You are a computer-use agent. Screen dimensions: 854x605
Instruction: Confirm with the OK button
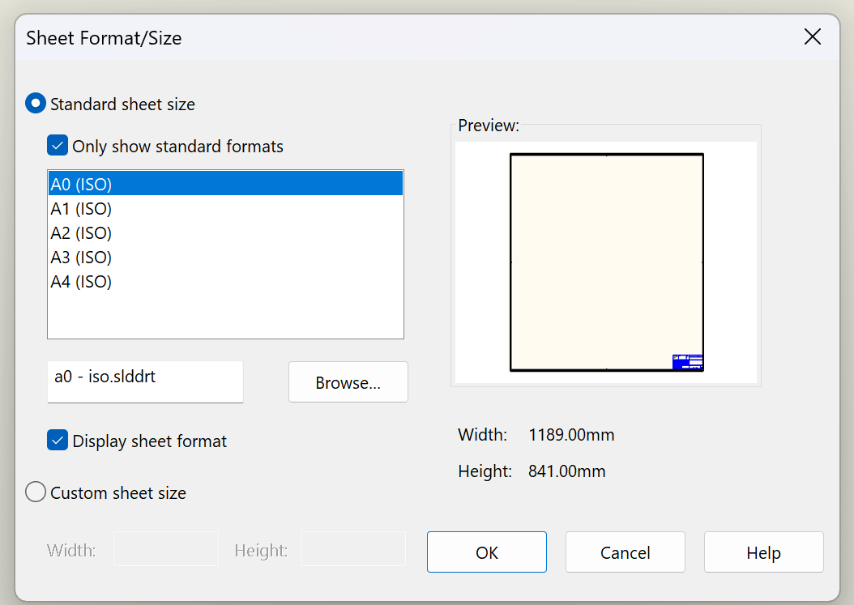click(487, 552)
